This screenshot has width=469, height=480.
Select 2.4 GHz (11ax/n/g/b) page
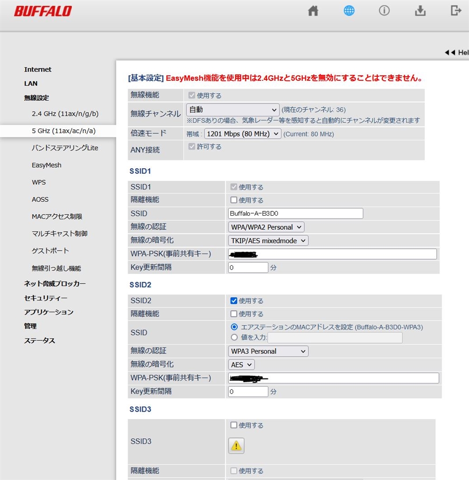[x=65, y=114]
